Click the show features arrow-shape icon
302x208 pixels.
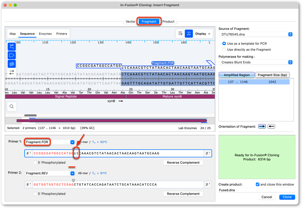pos(12,55)
